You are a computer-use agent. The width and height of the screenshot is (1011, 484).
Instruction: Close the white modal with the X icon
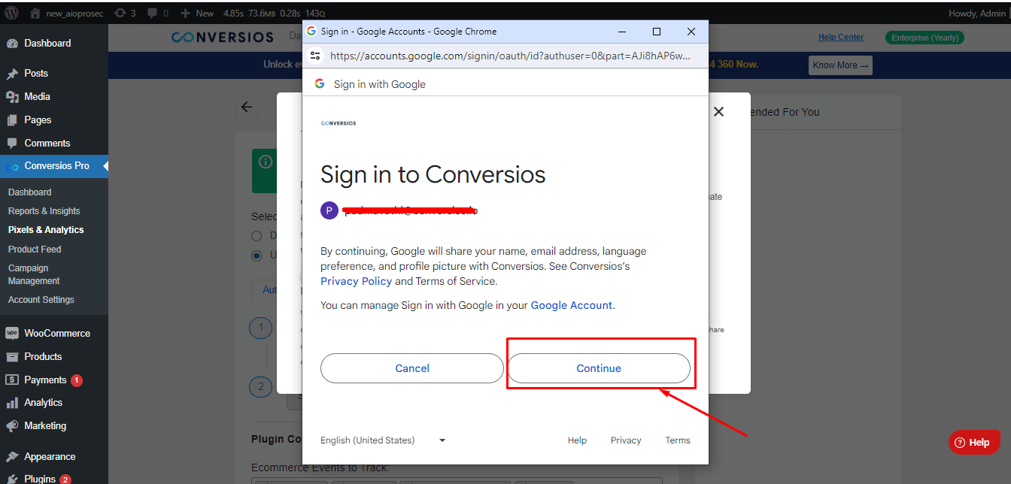(718, 112)
